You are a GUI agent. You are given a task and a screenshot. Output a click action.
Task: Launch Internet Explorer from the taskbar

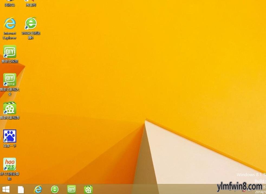click(x=38, y=189)
